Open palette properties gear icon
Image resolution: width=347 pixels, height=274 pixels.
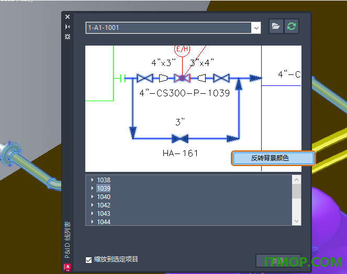[x=68, y=37]
